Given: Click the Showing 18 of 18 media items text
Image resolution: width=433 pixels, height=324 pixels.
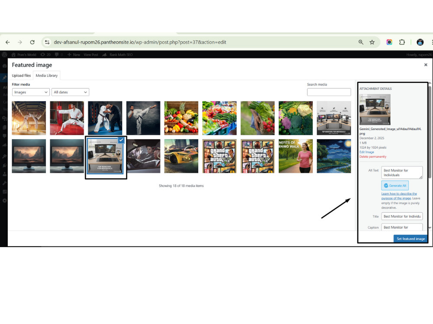Looking at the screenshot, I should pos(181,186).
